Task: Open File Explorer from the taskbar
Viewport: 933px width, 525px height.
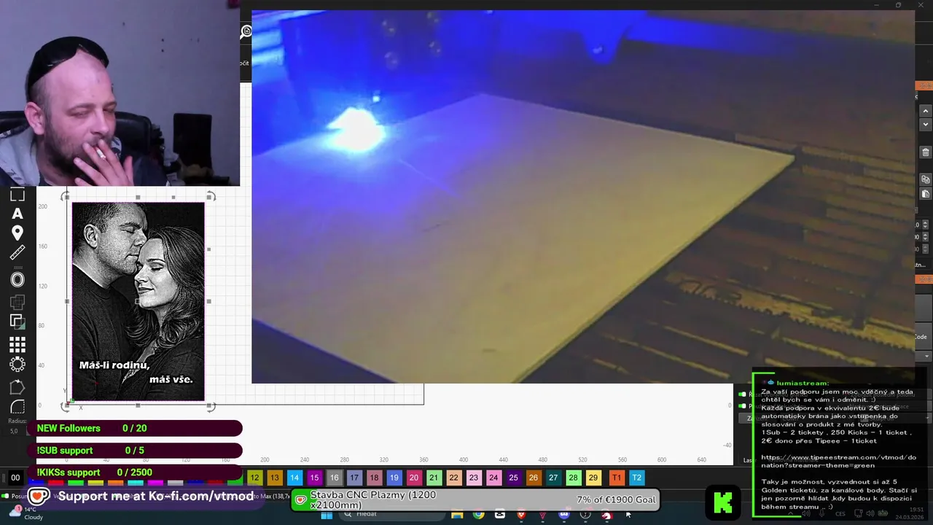Action: (457, 515)
